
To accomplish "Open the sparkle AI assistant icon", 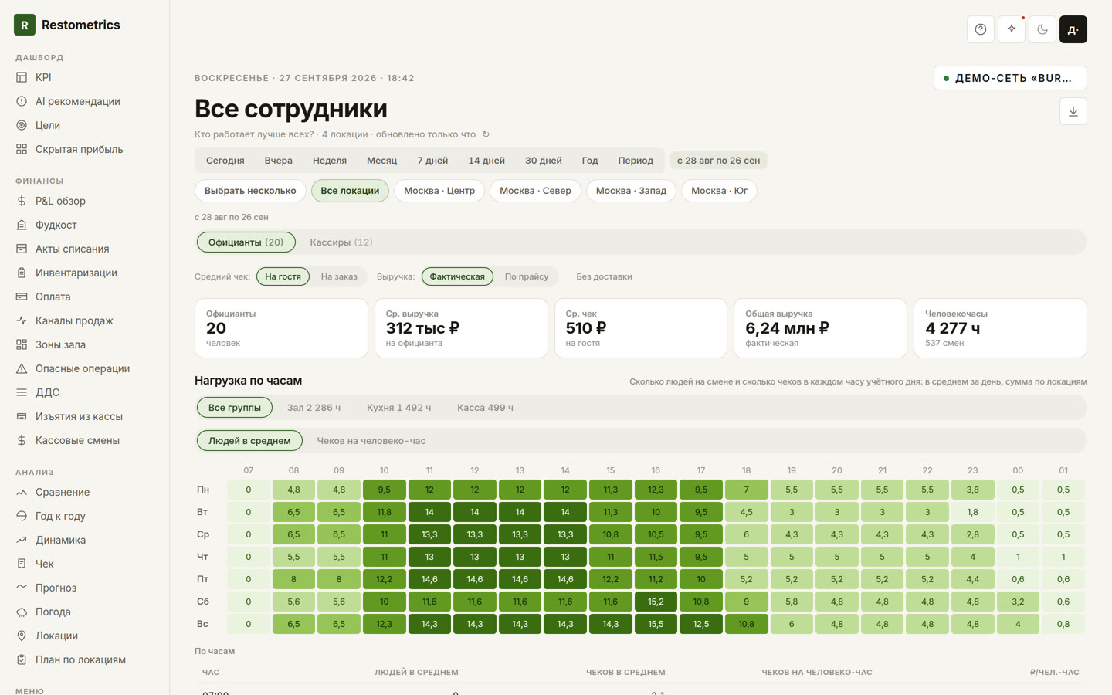I will tap(1012, 29).
